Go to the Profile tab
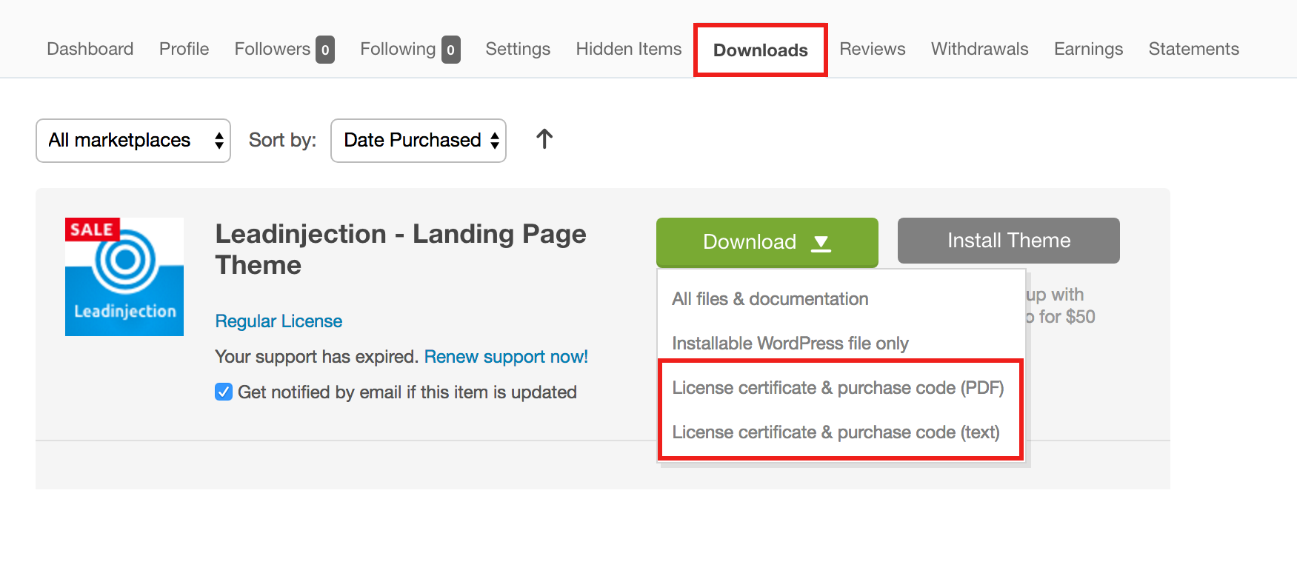 click(184, 49)
